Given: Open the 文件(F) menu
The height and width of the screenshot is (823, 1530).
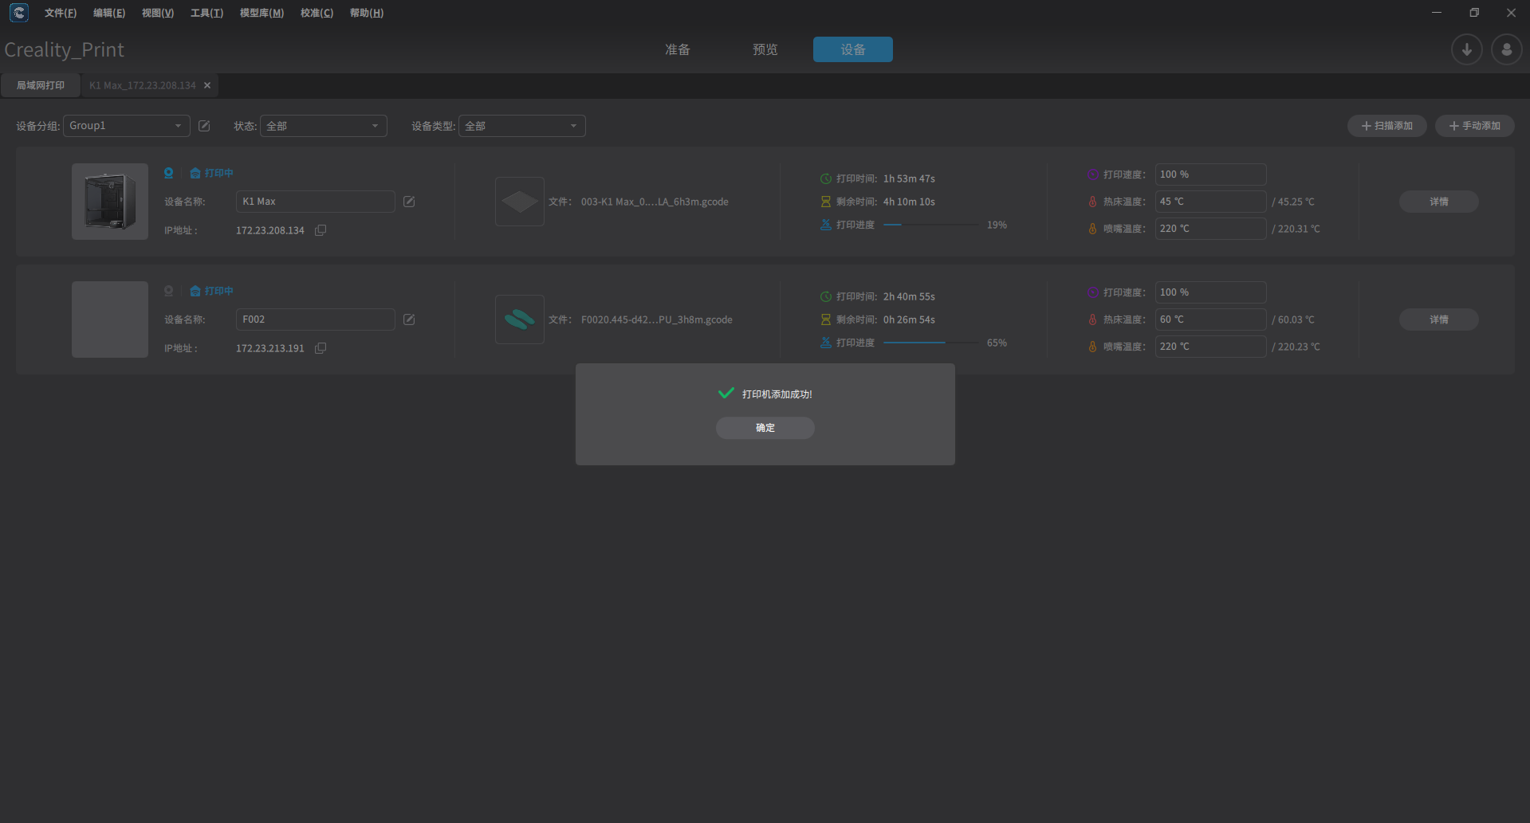Looking at the screenshot, I should click(x=61, y=13).
